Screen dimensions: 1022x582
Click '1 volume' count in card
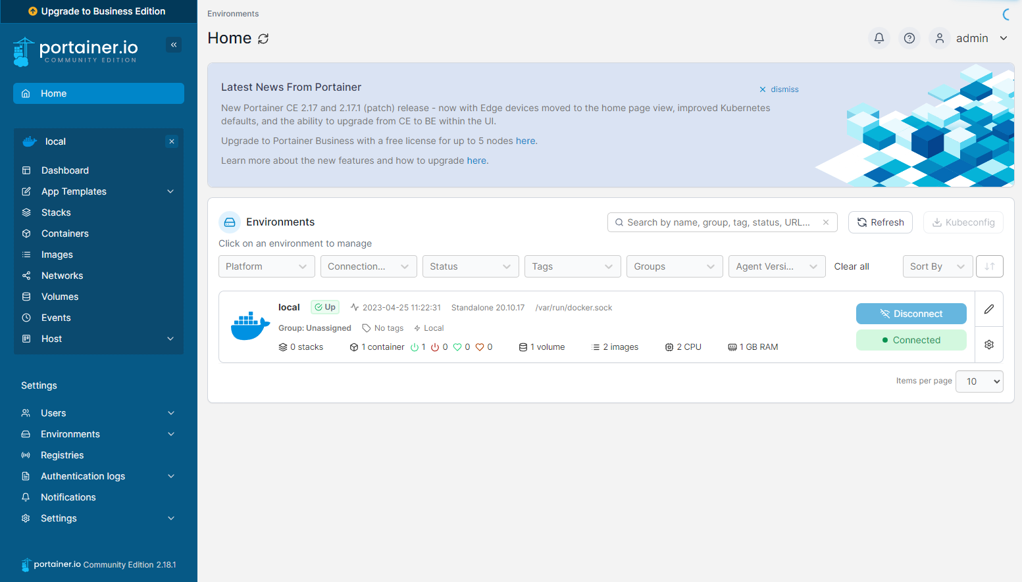coord(542,347)
